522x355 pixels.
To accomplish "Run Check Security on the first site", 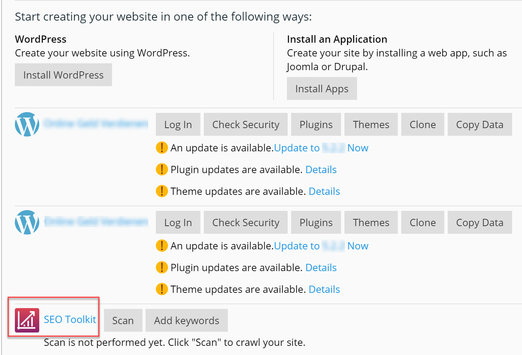I will pyautogui.click(x=246, y=125).
